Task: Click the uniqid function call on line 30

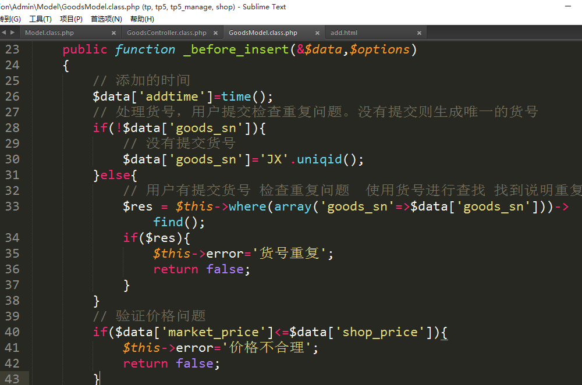Action: (320, 159)
